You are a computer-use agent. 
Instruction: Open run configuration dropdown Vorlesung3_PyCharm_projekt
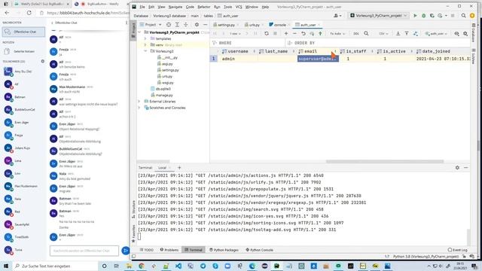pyautogui.click(x=378, y=16)
